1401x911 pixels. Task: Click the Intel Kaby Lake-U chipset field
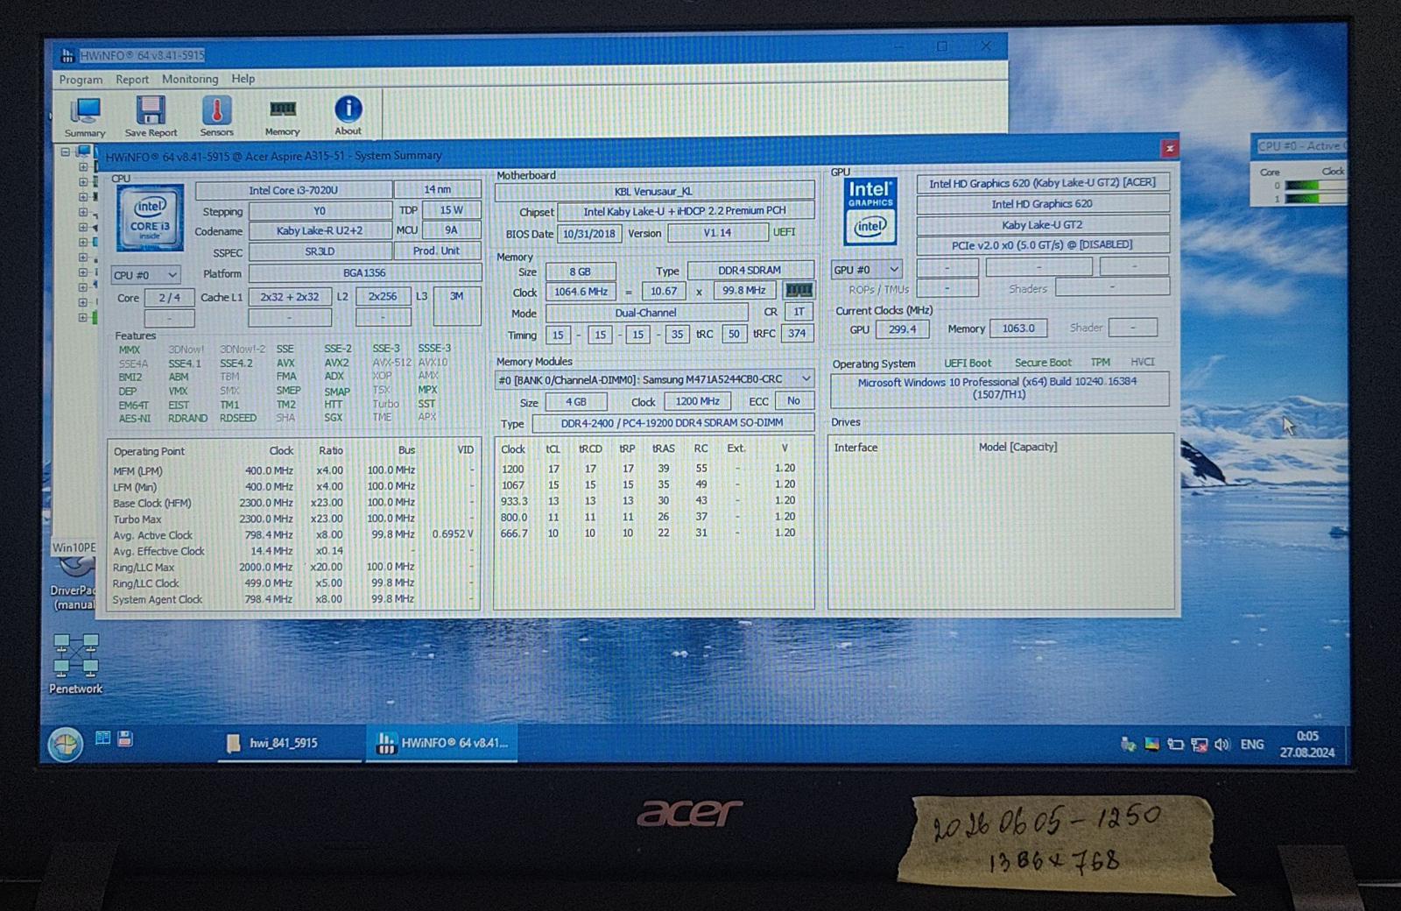(685, 212)
